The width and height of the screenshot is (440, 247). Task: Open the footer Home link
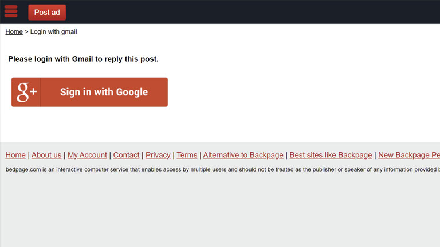pos(15,155)
